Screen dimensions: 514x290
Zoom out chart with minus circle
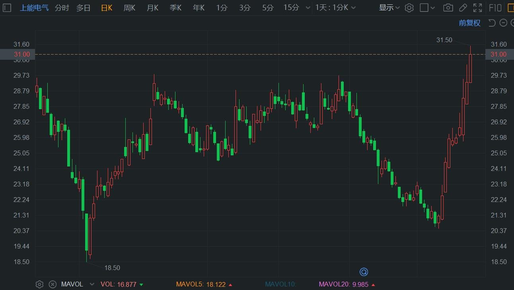pyautogui.click(x=503, y=23)
